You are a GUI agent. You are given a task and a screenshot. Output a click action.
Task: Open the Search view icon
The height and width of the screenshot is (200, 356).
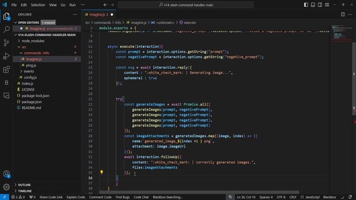point(6,29)
